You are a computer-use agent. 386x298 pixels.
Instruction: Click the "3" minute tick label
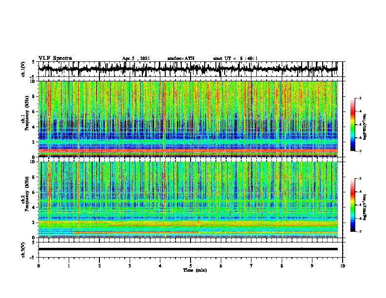pyautogui.click(x=130, y=266)
